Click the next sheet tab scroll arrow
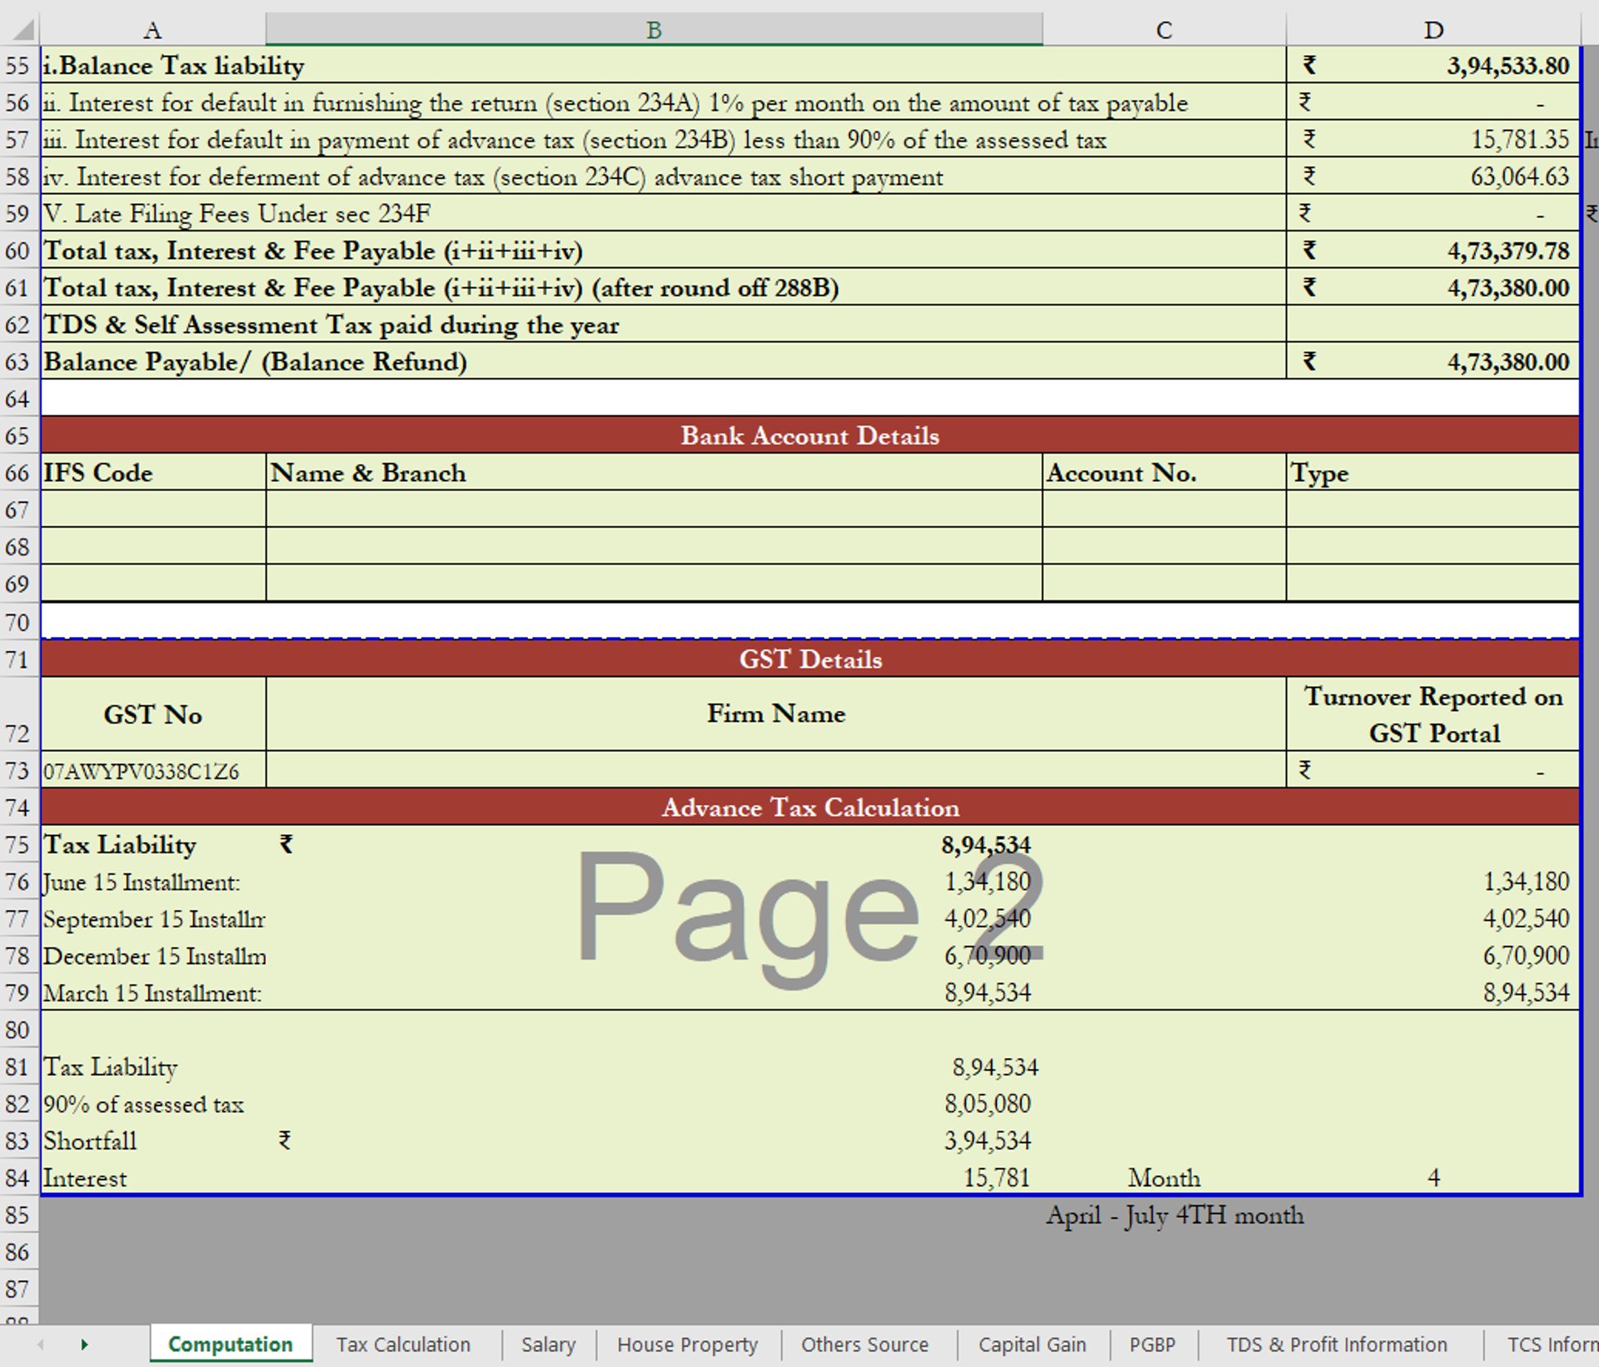This screenshot has height=1367, width=1599. click(x=84, y=1344)
